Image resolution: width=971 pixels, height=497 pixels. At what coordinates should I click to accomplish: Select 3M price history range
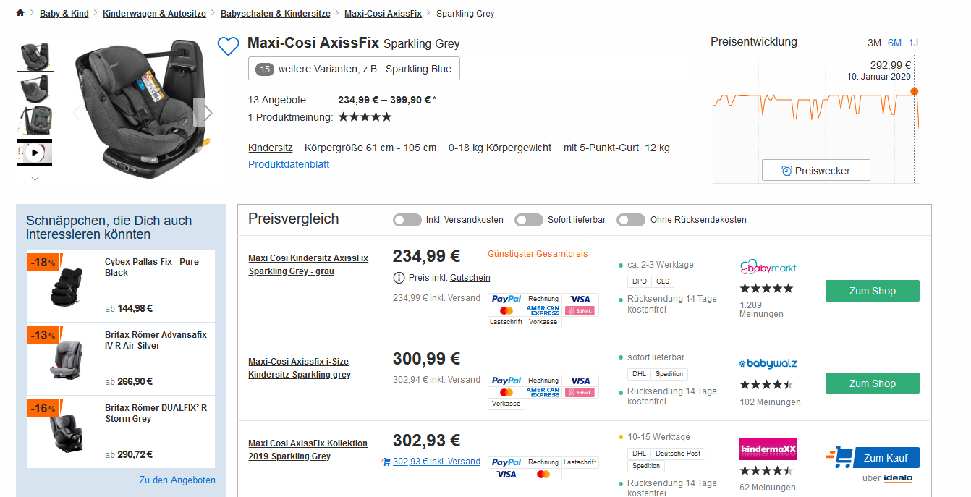874,43
